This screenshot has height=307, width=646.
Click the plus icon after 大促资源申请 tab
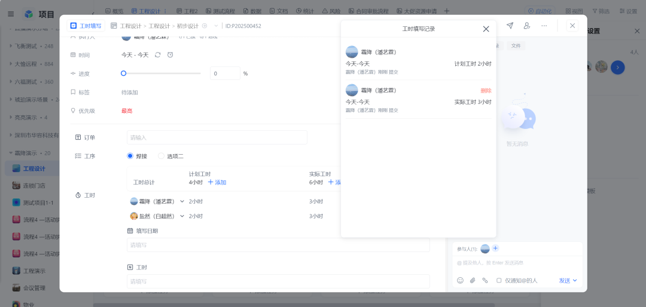coord(447,11)
